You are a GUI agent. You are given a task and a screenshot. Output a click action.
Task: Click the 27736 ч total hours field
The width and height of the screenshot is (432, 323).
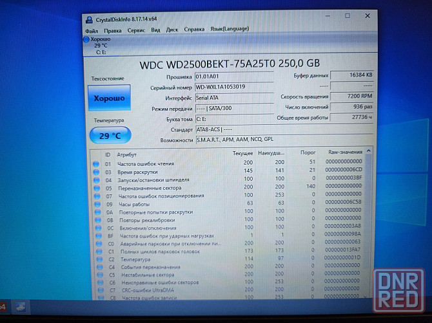pos(351,117)
